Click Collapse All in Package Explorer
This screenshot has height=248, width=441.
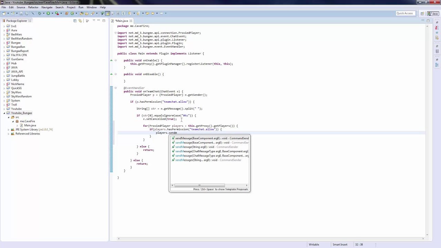pos(75,21)
